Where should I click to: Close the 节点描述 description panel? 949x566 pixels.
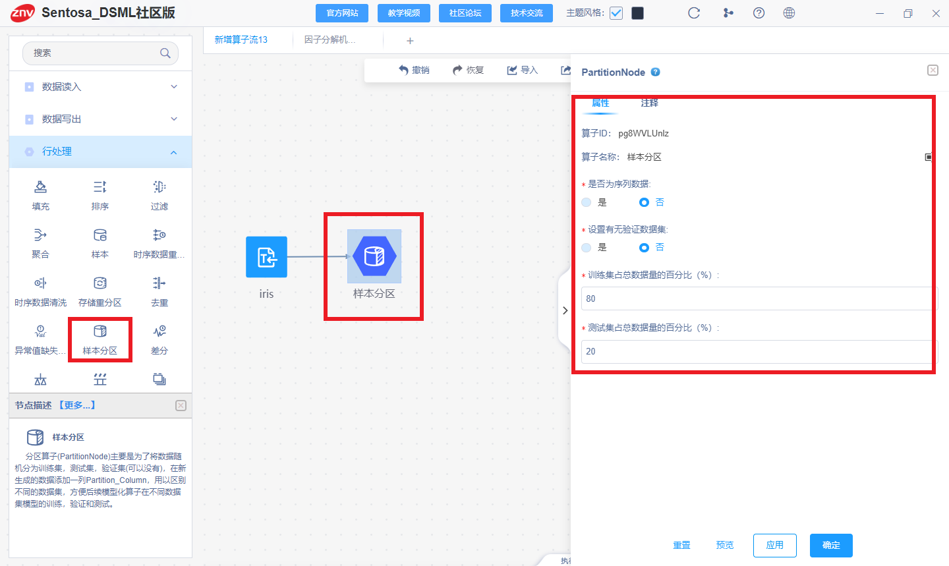point(181,405)
